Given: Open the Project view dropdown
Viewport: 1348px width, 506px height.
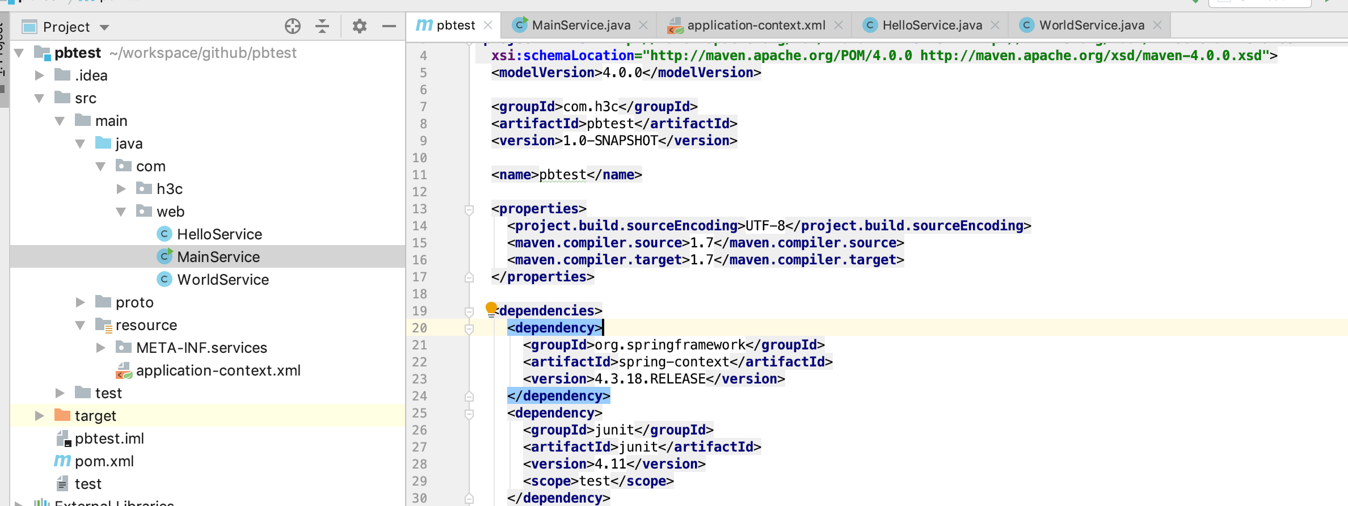Looking at the screenshot, I should click(x=104, y=27).
